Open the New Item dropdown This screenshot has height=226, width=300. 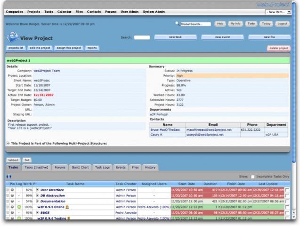pos(280,12)
